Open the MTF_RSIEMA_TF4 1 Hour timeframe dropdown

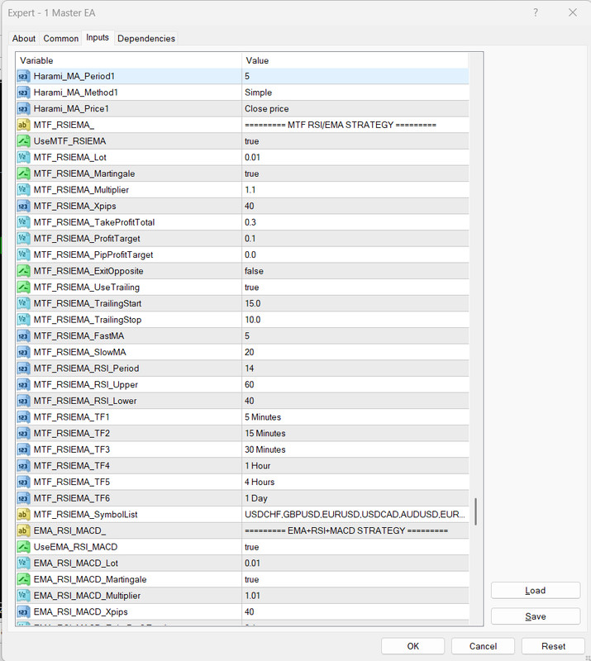click(x=355, y=466)
